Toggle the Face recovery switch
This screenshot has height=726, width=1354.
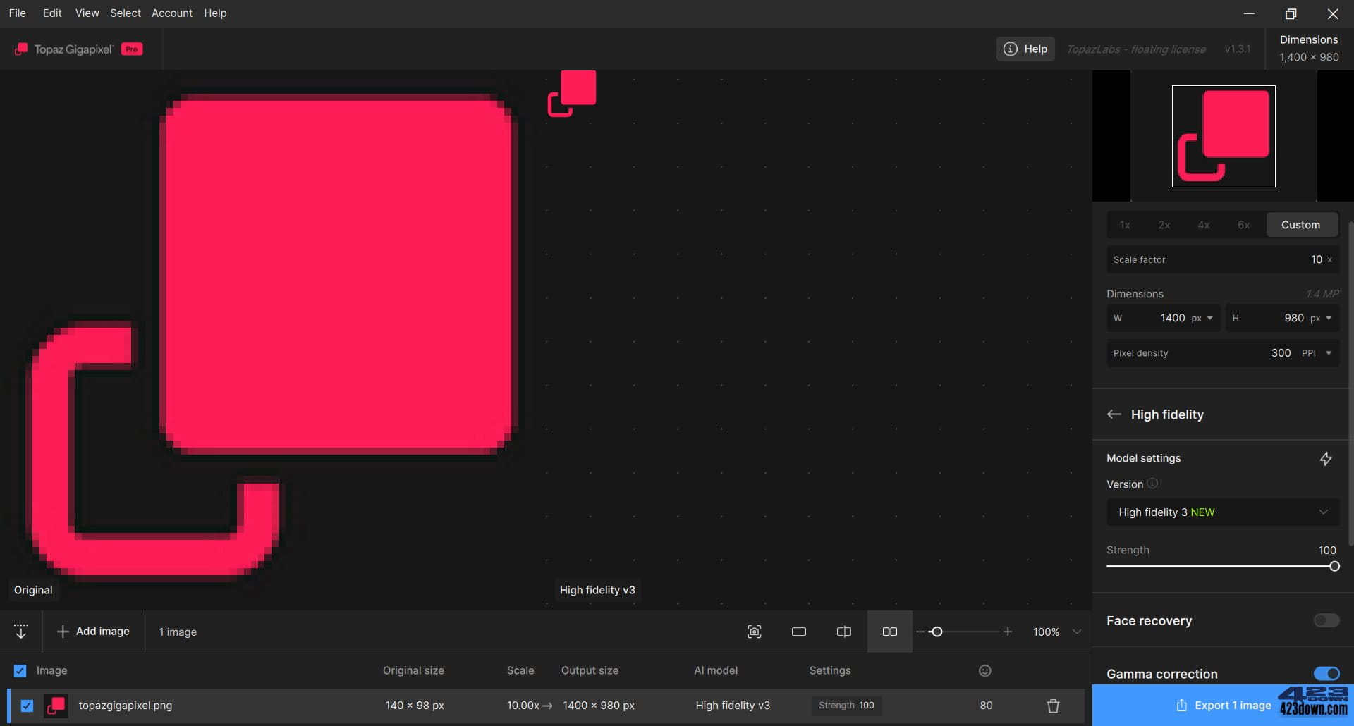coord(1326,620)
